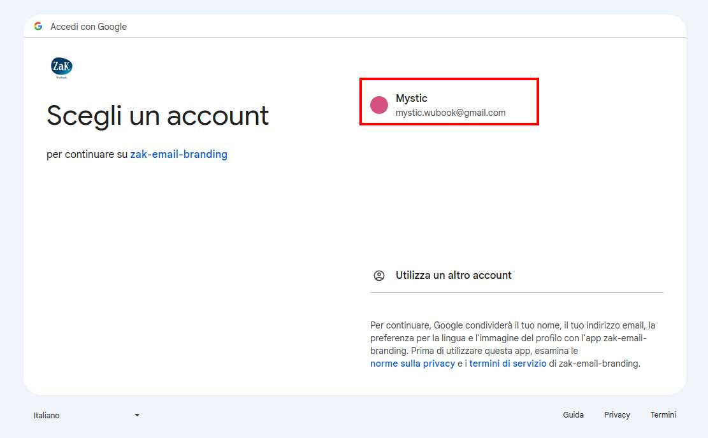Click the "per continuare su" text
This screenshot has width=708, height=438.
click(x=87, y=154)
